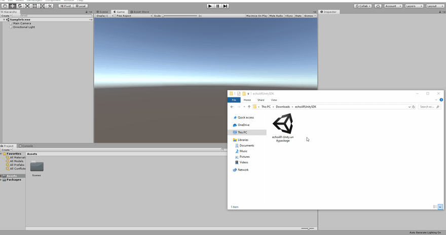Start Play mode with the Play button

(210, 6)
